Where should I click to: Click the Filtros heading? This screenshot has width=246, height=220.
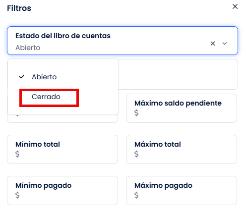[19, 8]
